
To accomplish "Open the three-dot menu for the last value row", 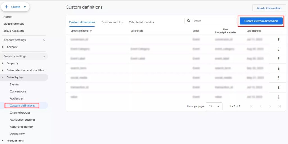I will [x=278, y=97].
